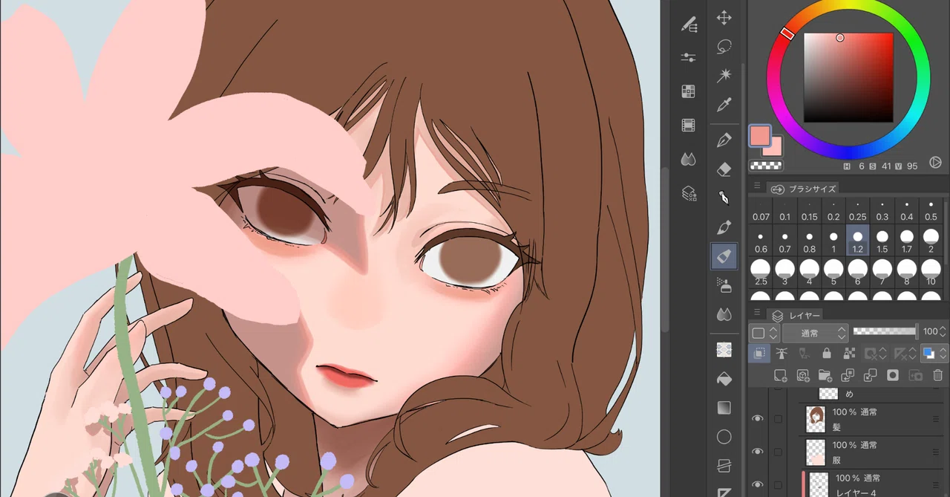Create a new raster layer
This screenshot has height=497, width=950.
point(780,376)
